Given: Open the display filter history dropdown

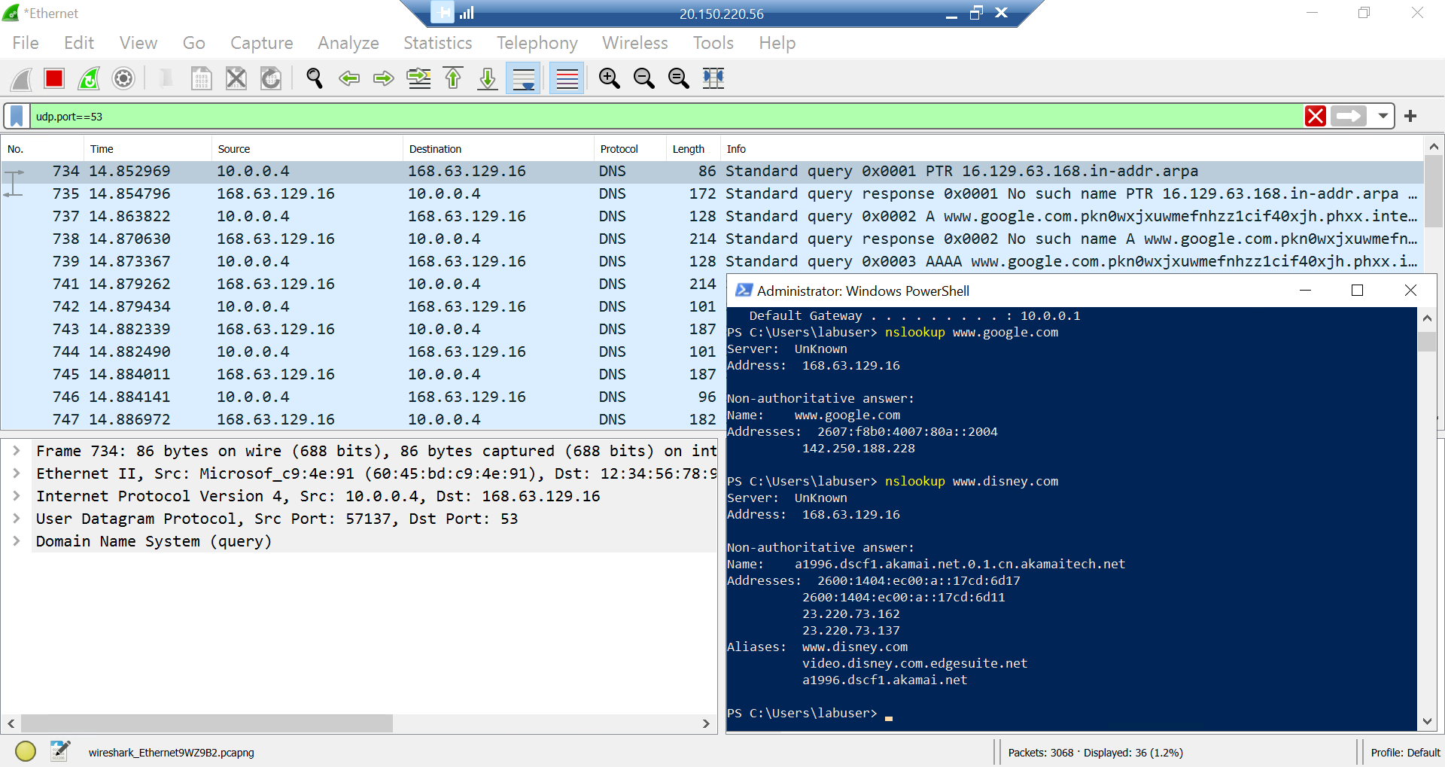Looking at the screenshot, I should coord(1383,116).
